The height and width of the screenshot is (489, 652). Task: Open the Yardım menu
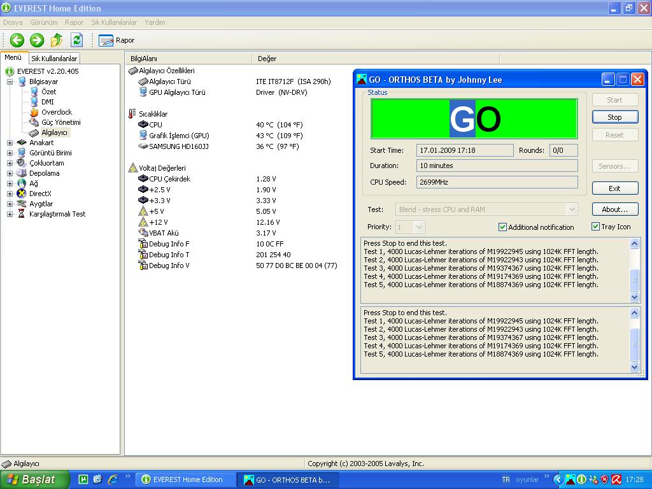pyautogui.click(x=155, y=22)
